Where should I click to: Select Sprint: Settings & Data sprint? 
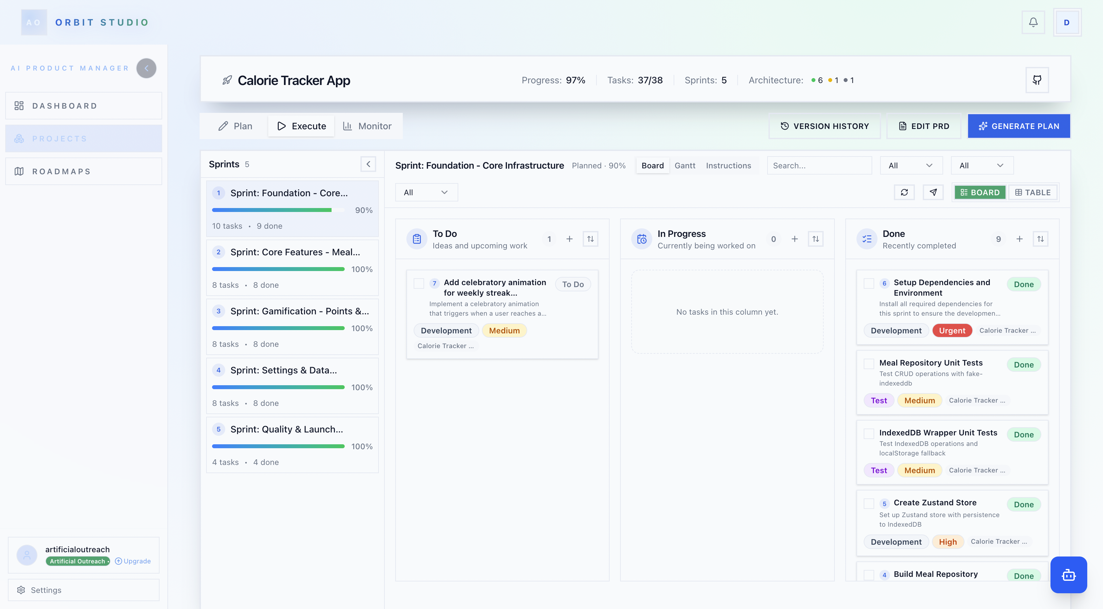[292, 386]
